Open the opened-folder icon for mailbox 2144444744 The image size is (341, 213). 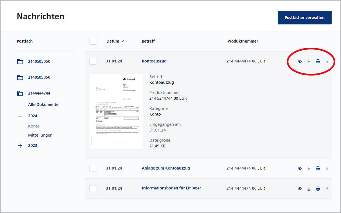(x=20, y=93)
